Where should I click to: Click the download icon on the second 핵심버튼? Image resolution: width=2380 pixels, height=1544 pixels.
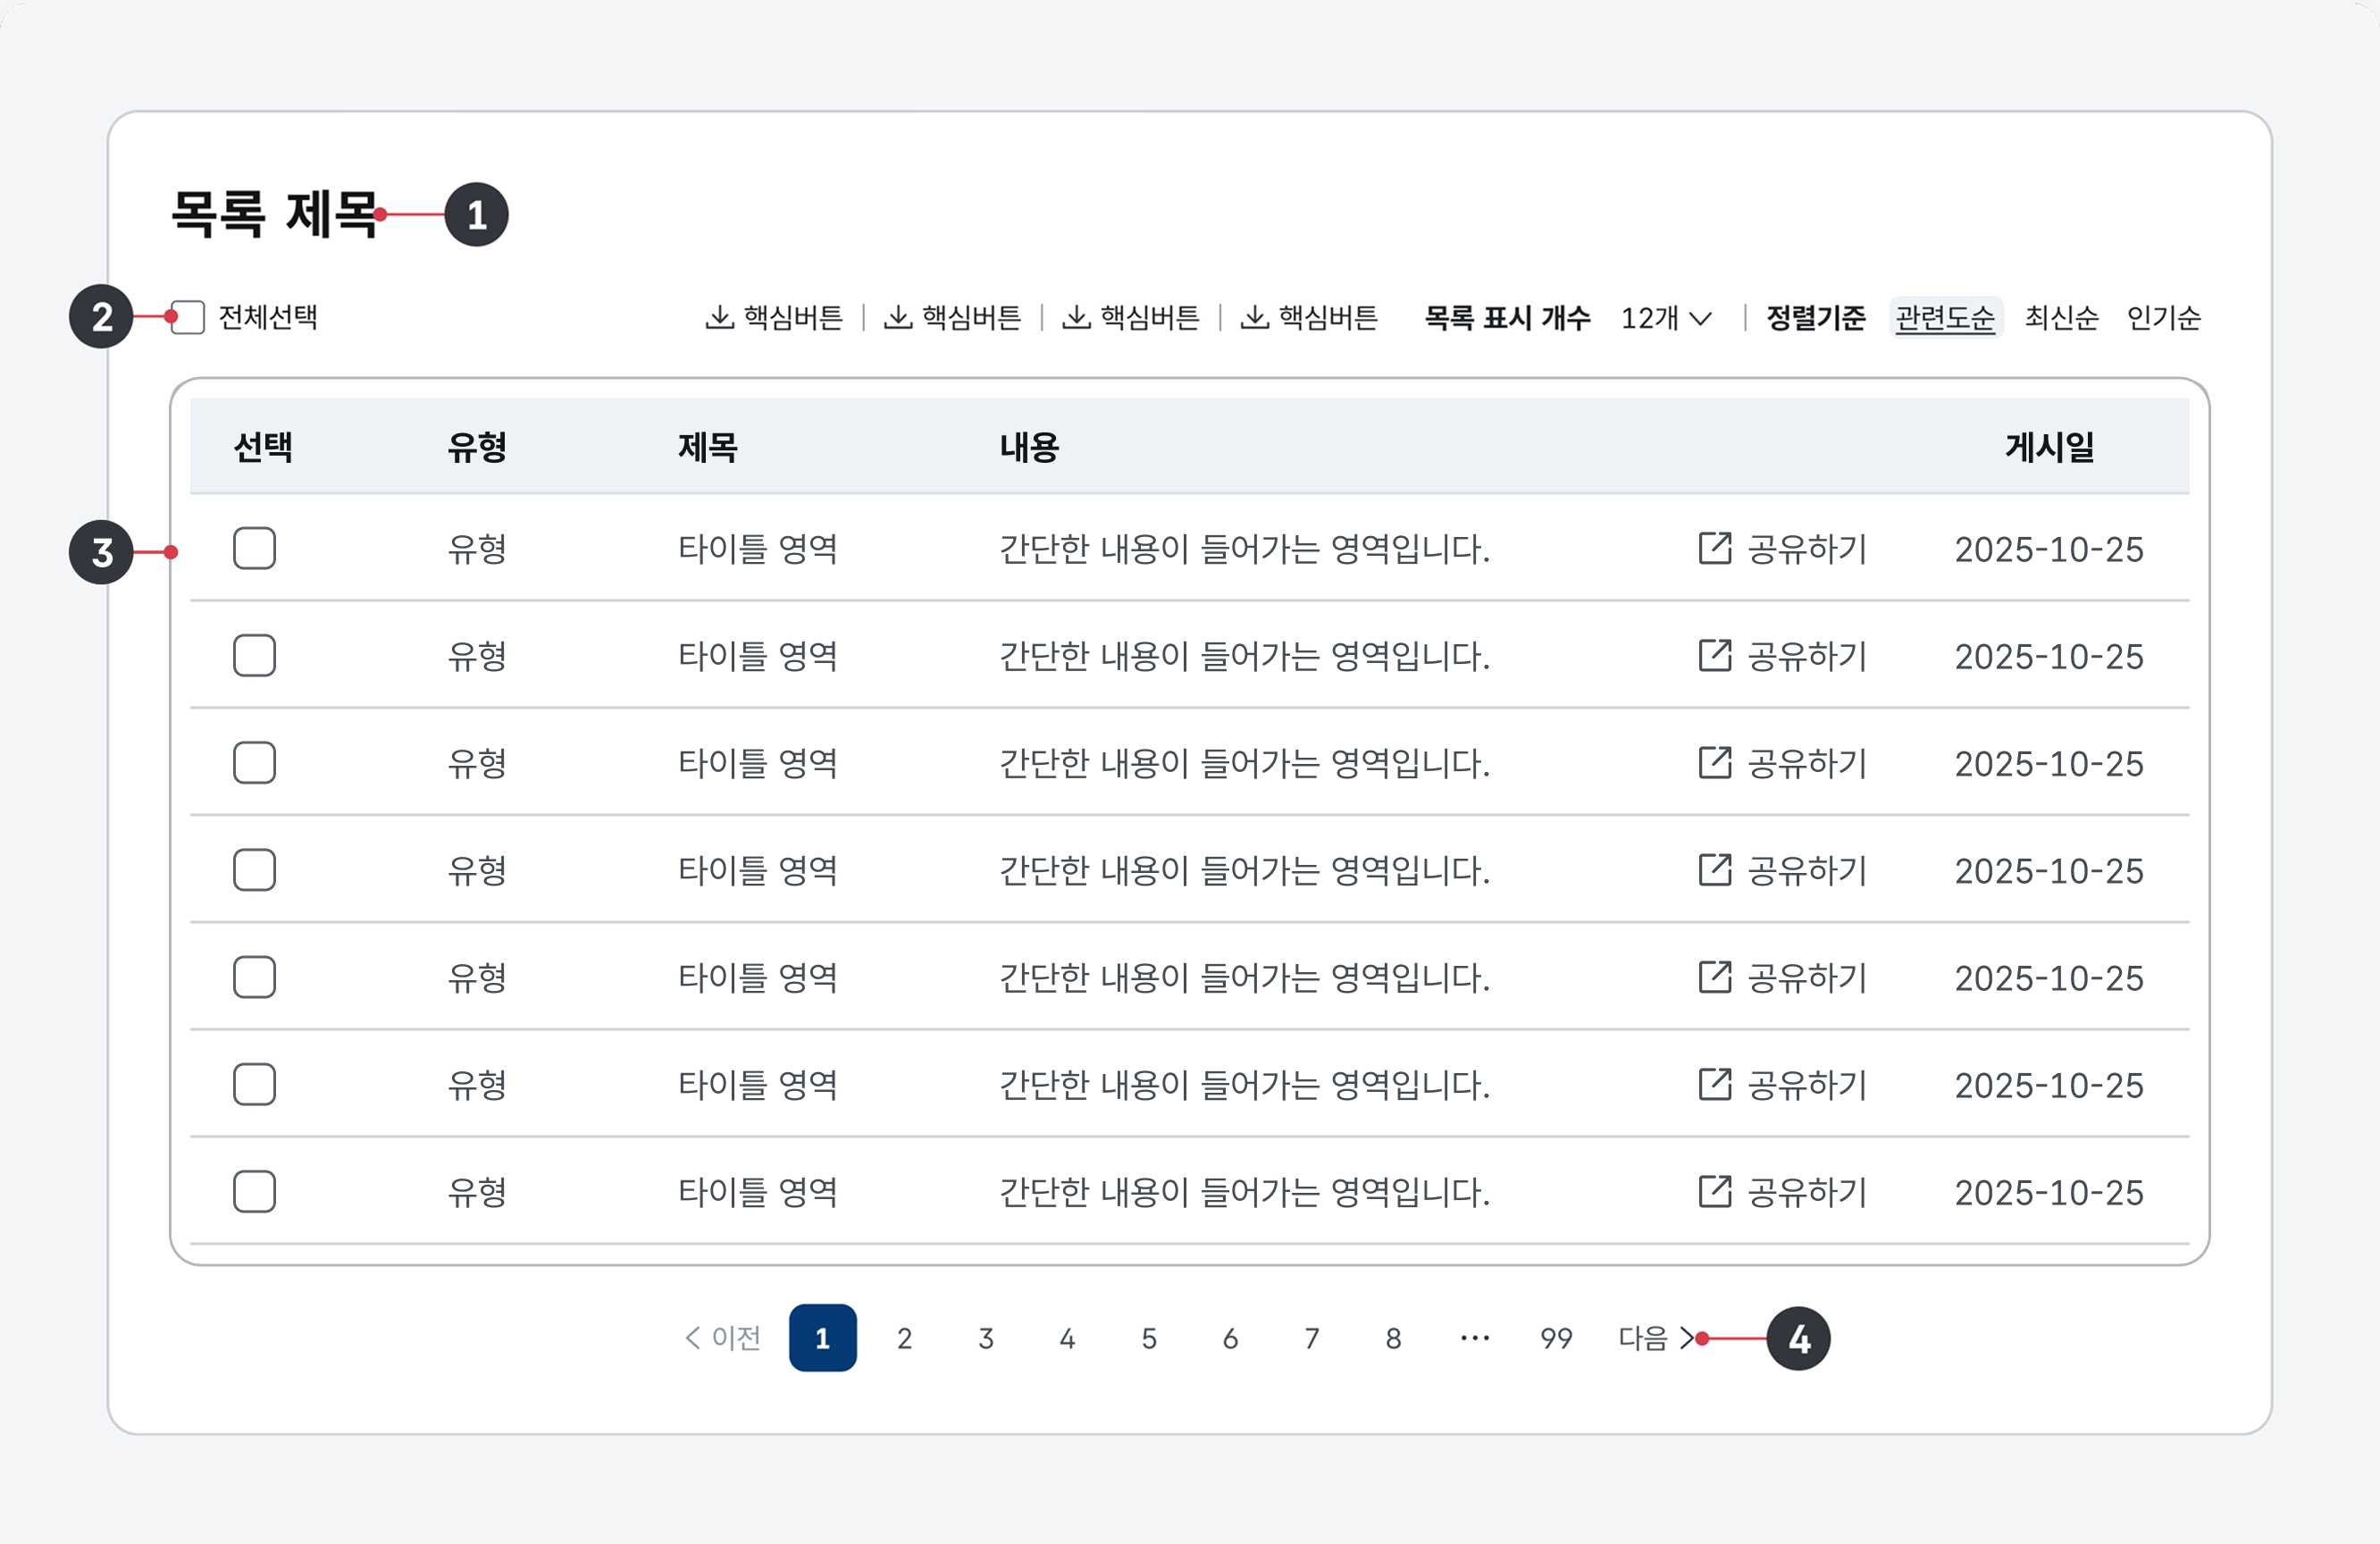898,317
